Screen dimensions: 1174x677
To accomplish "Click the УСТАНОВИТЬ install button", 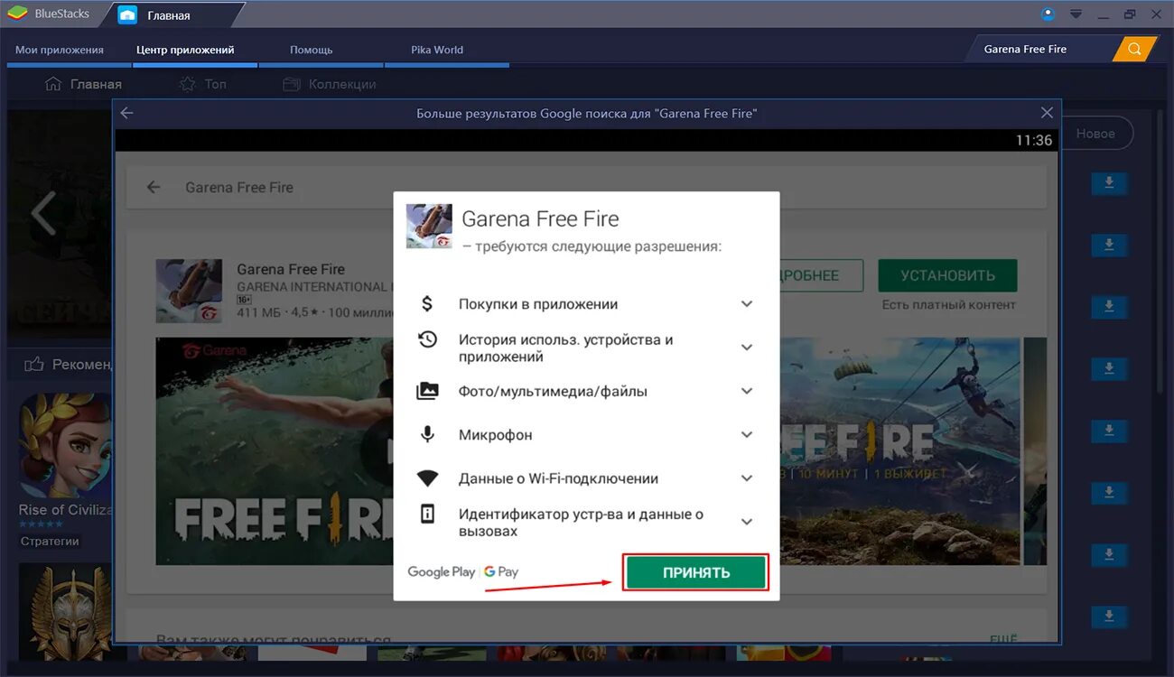I will 947,275.
